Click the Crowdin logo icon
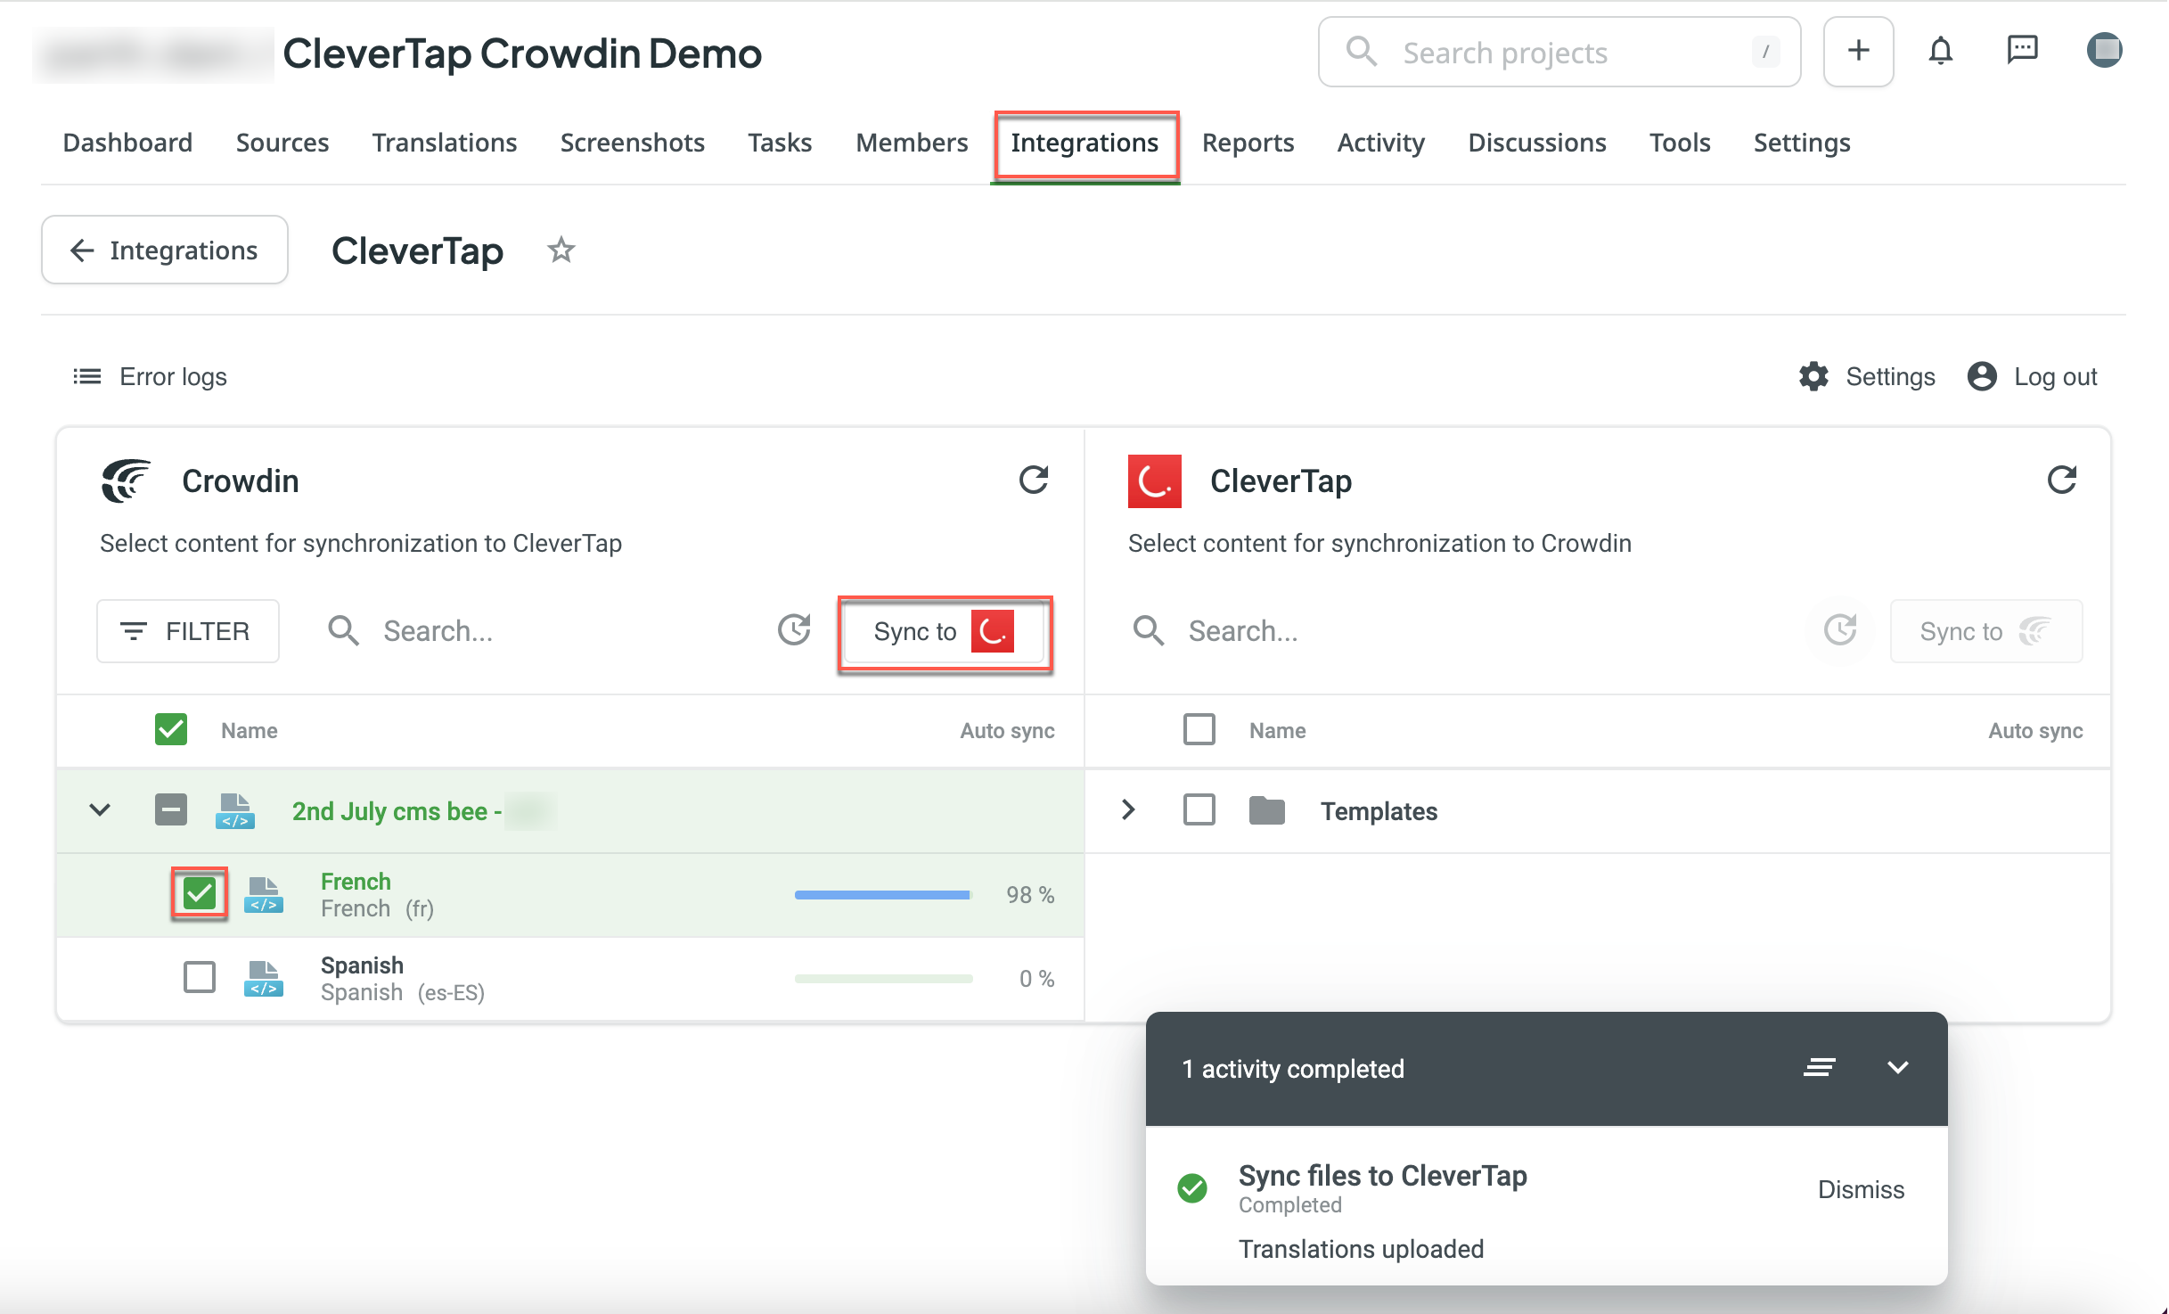The height and width of the screenshot is (1314, 2169). [126, 480]
